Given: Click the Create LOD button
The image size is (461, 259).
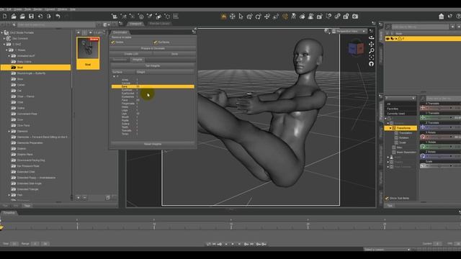Looking at the screenshot, I should (x=131, y=54).
